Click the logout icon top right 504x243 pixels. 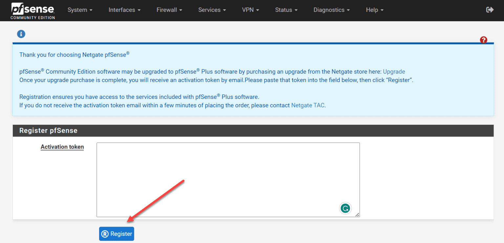(x=490, y=10)
